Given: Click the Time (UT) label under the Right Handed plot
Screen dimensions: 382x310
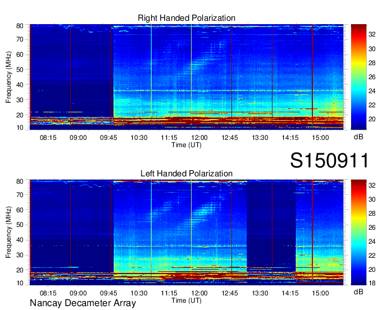Looking at the screenshot, I should (187, 145).
